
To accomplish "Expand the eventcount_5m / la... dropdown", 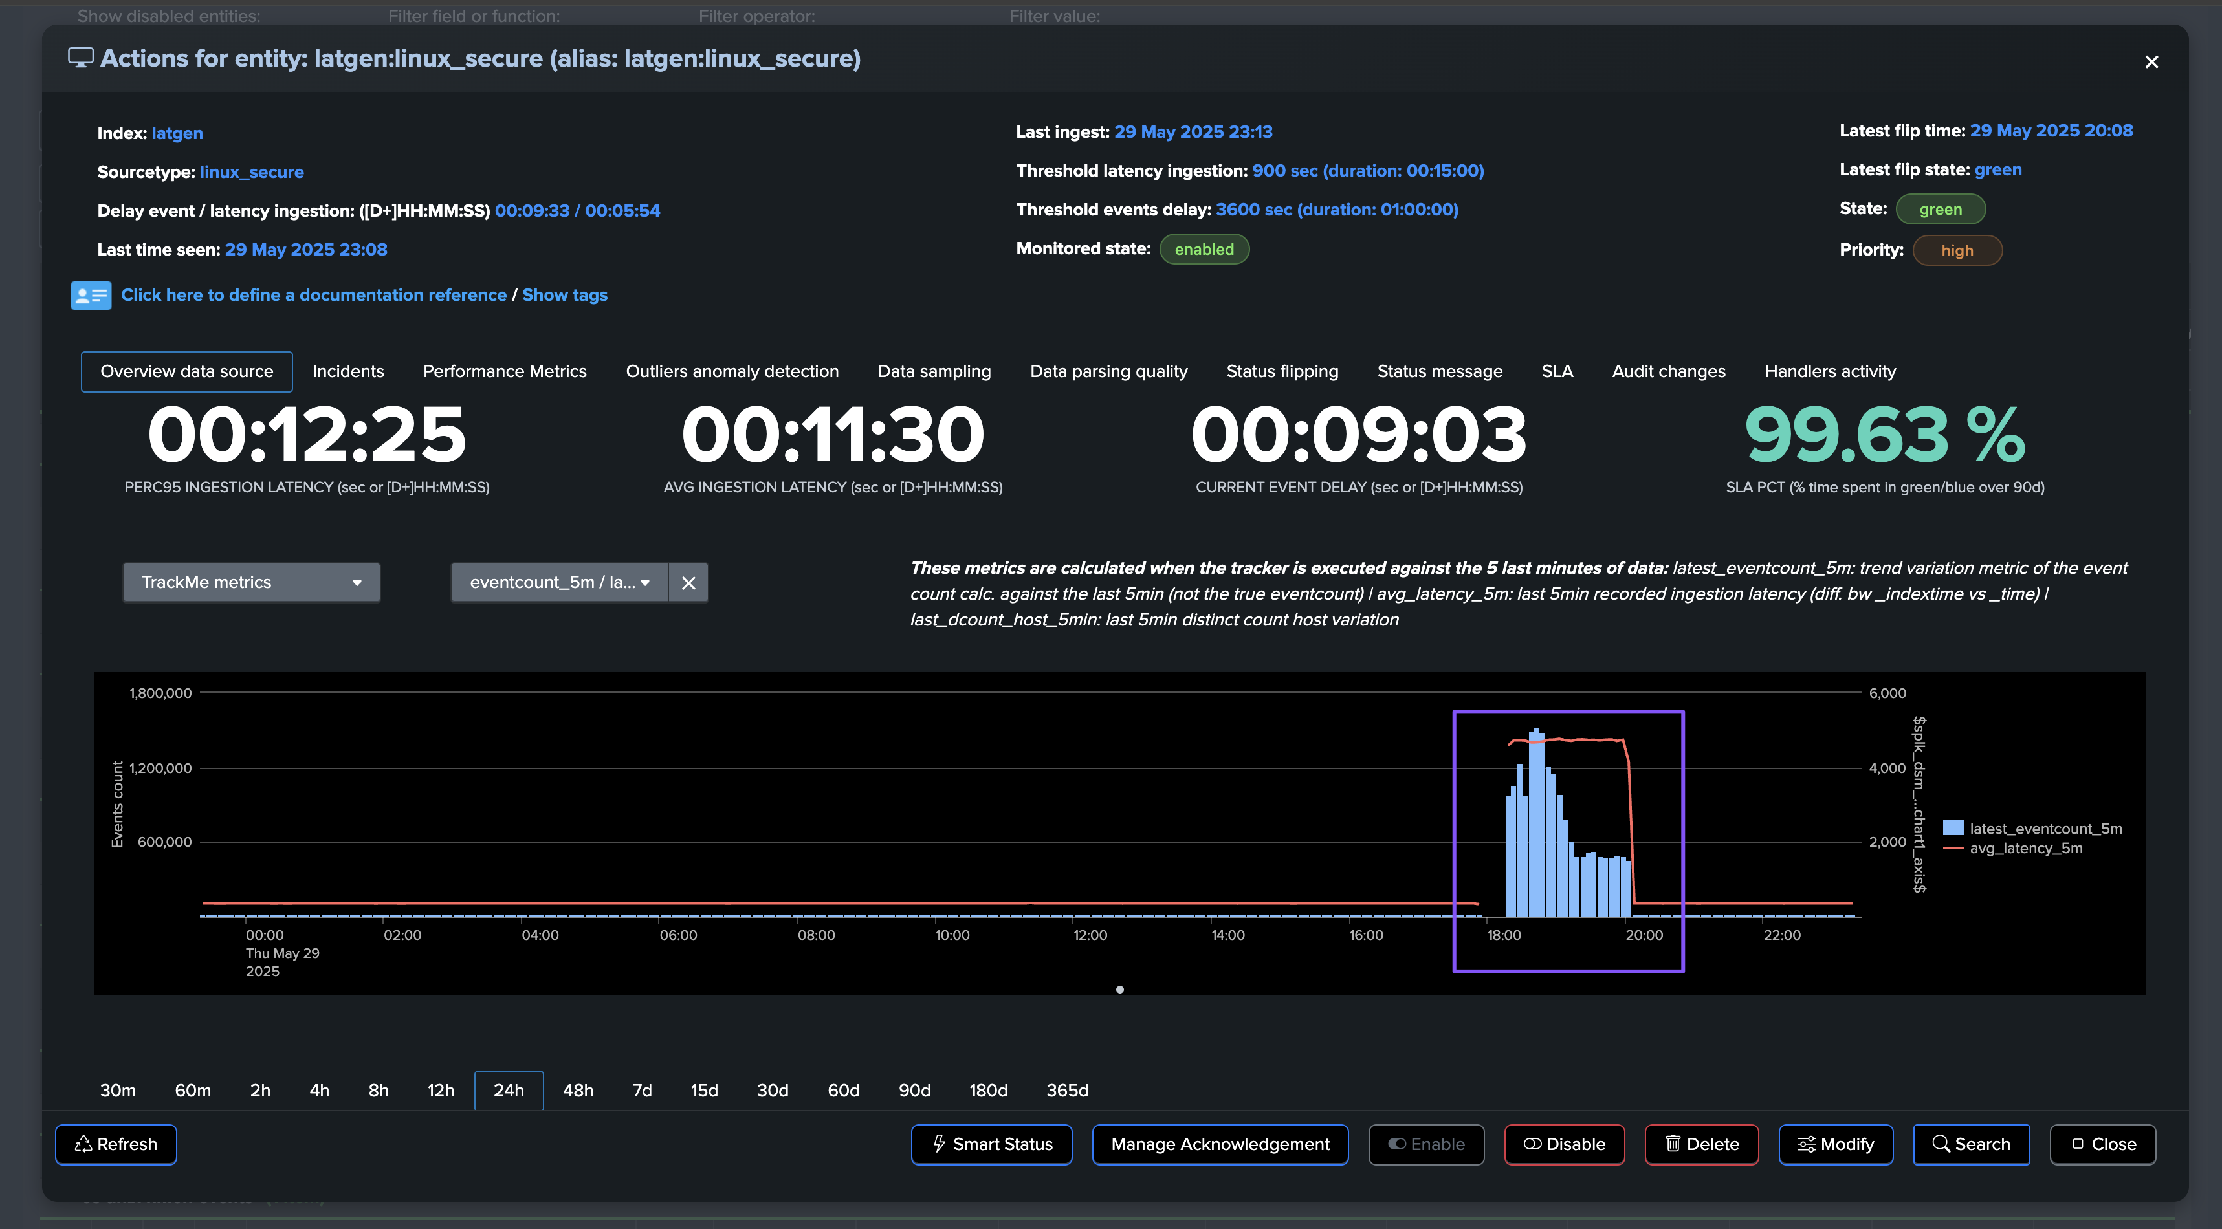I will click(x=559, y=582).
